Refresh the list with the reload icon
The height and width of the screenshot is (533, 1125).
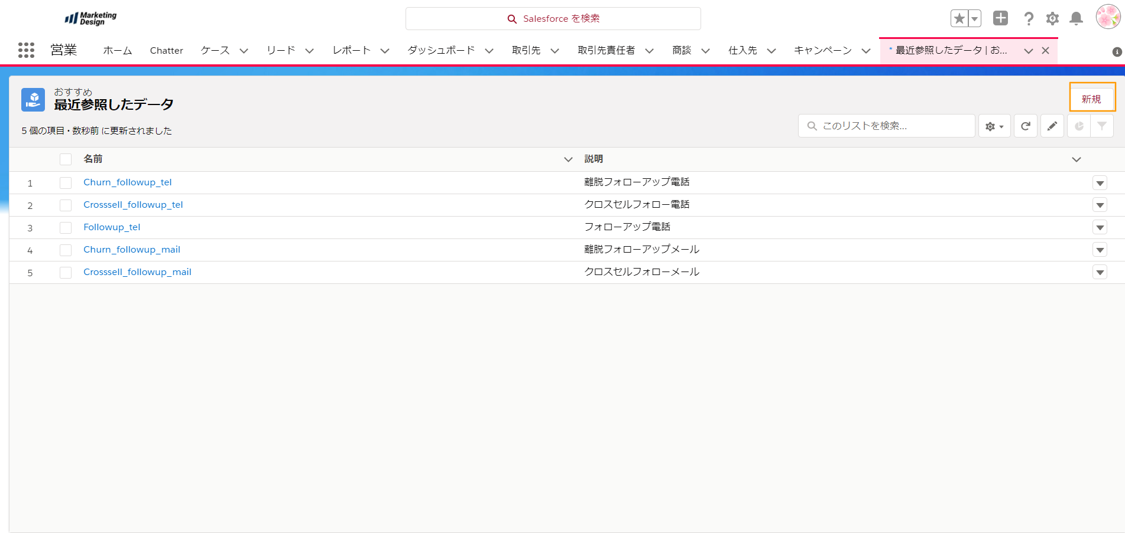1026,126
